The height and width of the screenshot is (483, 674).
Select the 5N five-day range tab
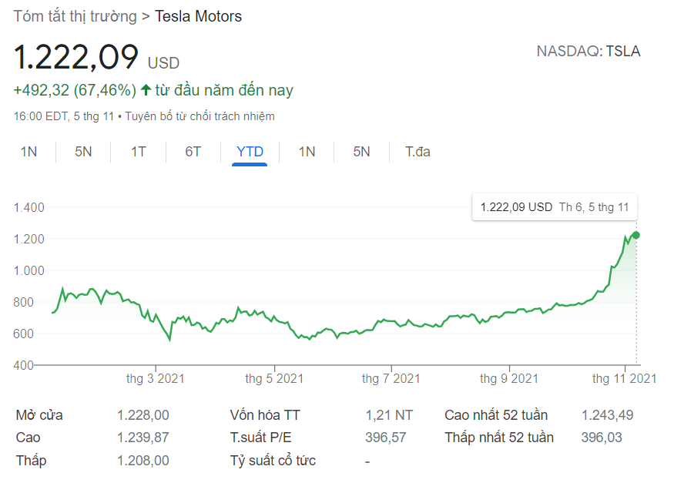click(83, 152)
